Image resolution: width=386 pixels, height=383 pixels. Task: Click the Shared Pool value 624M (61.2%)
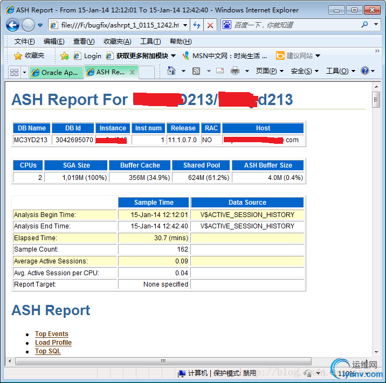209,177
